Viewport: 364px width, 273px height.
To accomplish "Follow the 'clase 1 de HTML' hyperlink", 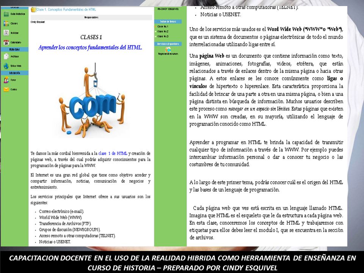I will point(113,154).
